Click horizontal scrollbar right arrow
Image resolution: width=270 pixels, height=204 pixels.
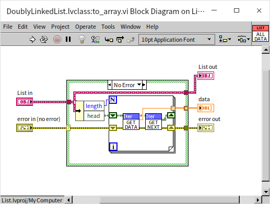pos(258,200)
